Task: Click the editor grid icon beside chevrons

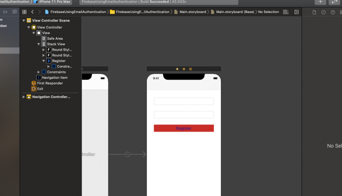Action: coord(24,12)
